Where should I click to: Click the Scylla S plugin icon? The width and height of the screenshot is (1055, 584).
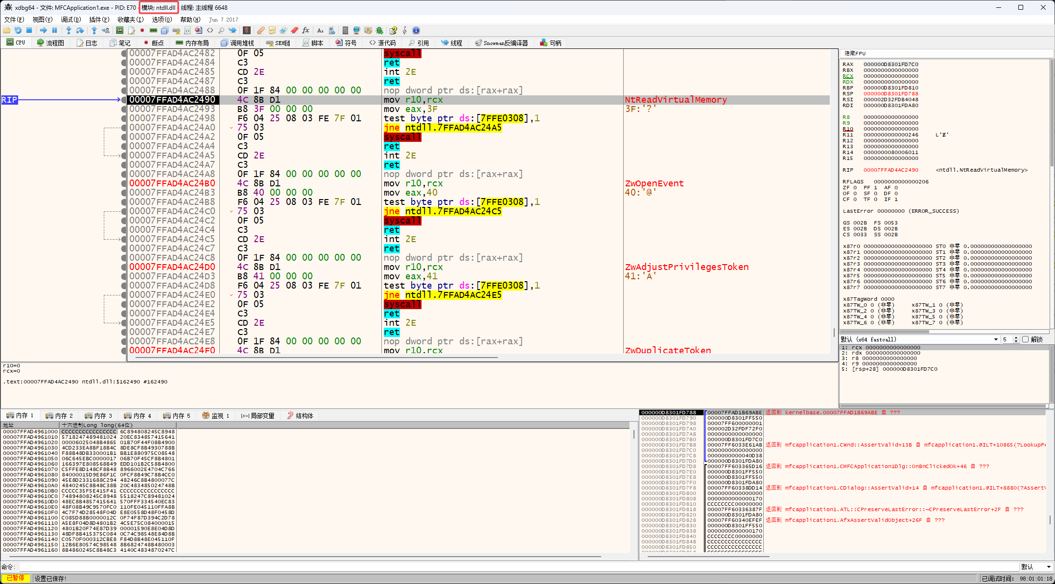(x=247, y=30)
